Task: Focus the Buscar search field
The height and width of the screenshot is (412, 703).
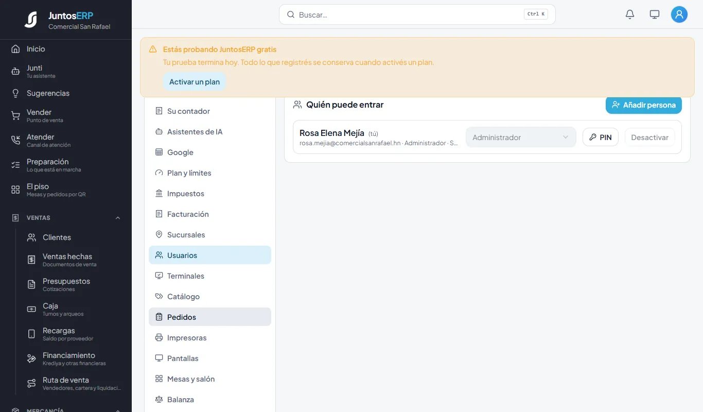Action: tap(417, 14)
